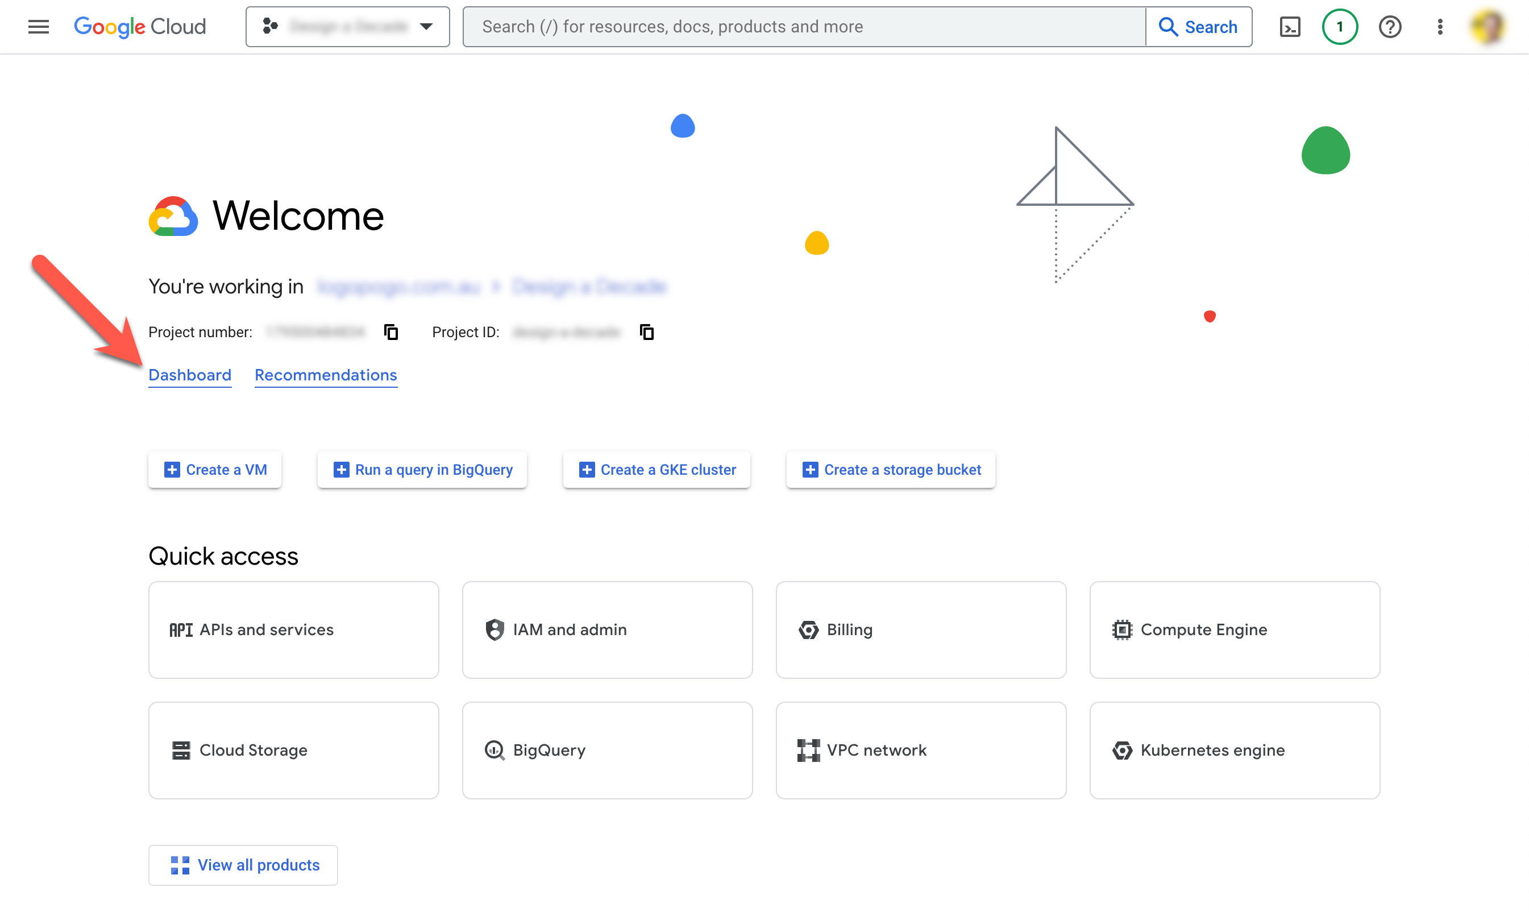This screenshot has height=912, width=1529.
Task: Open the user account avatar
Action: coord(1489,26)
